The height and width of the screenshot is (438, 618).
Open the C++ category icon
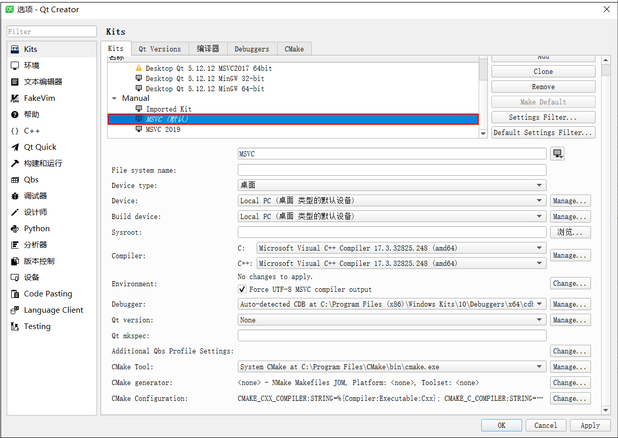pyautogui.click(x=15, y=131)
